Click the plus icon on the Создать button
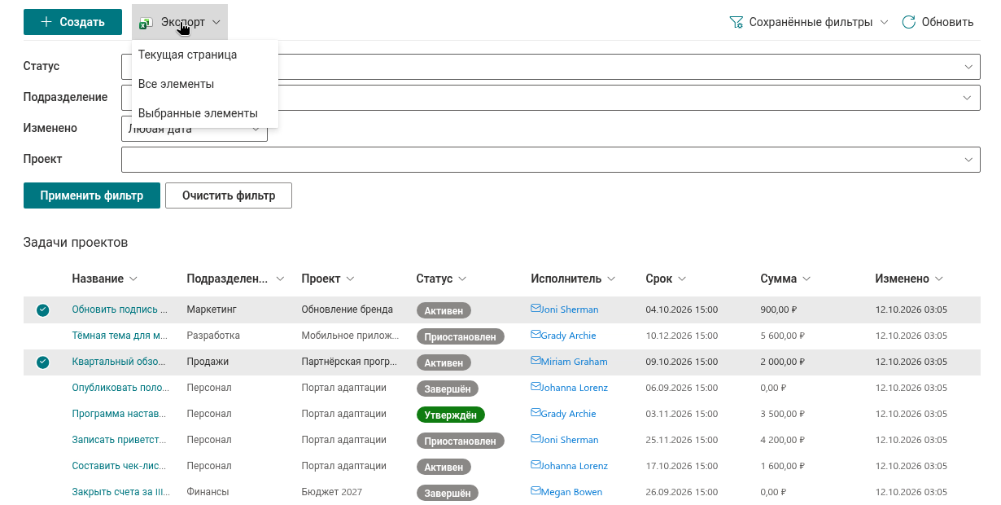The image size is (1001, 505). (x=46, y=22)
